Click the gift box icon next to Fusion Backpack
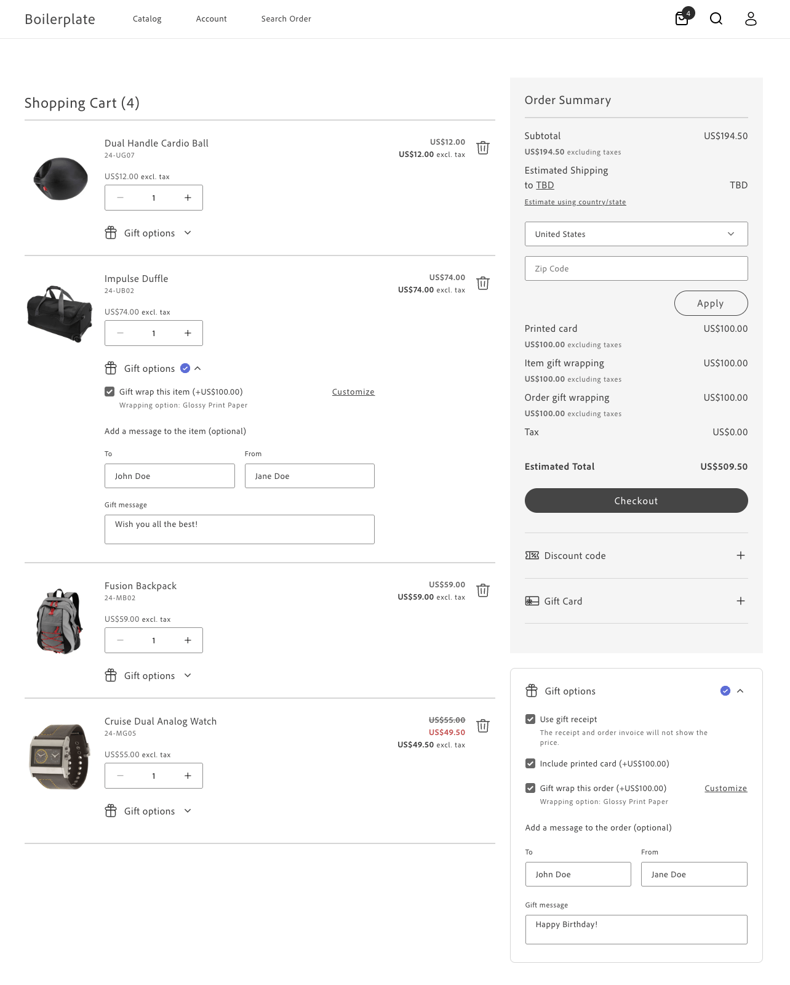The width and height of the screenshot is (790, 985). pos(111,675)
